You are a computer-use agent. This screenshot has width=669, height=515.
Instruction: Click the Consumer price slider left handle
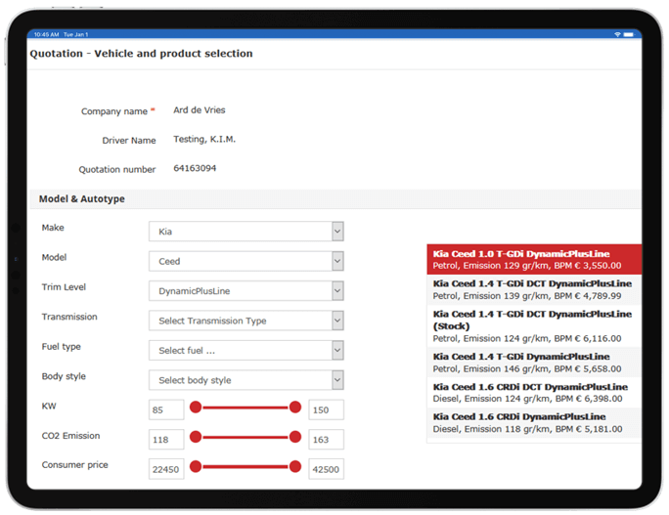pyautogui.click(x=196, y=466)
